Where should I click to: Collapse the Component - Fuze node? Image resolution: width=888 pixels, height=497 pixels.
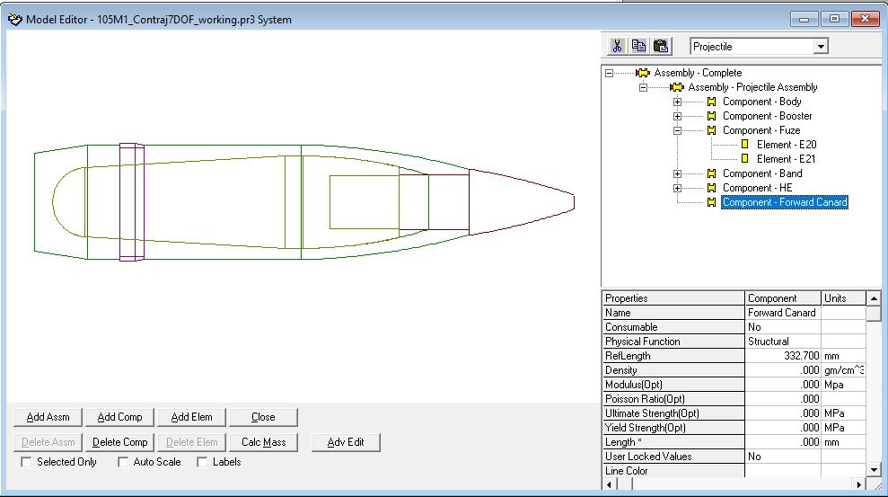tap(678, 130)
